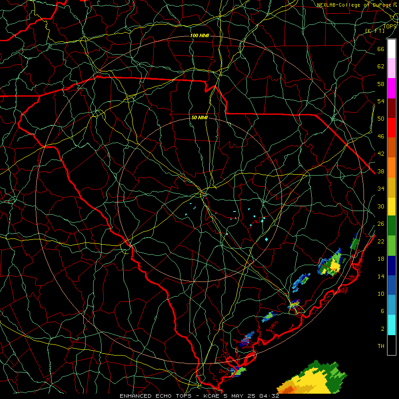Click the '14' legend value

tap(381, 276)
